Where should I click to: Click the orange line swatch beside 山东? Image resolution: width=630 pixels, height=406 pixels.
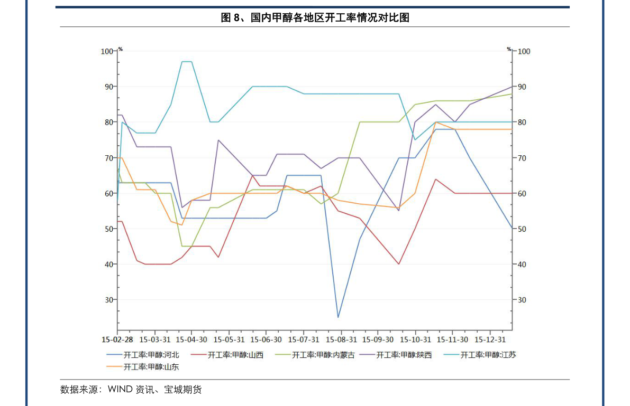point(114,367)
